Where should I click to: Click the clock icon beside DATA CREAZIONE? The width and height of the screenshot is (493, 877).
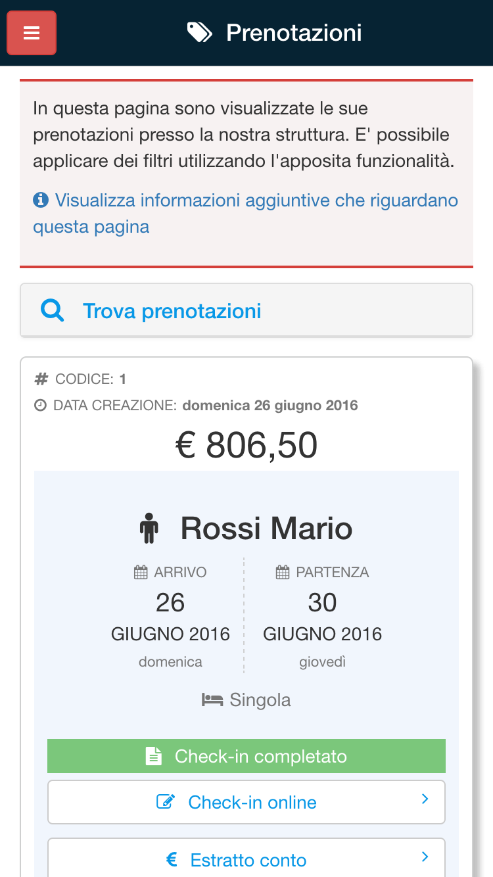(x=41, y=405)
